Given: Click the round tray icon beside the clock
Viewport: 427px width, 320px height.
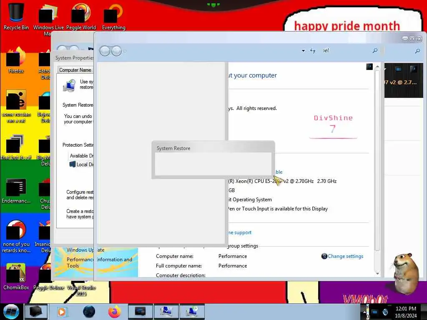Looking at the screenshot, I should pos(385,312).
